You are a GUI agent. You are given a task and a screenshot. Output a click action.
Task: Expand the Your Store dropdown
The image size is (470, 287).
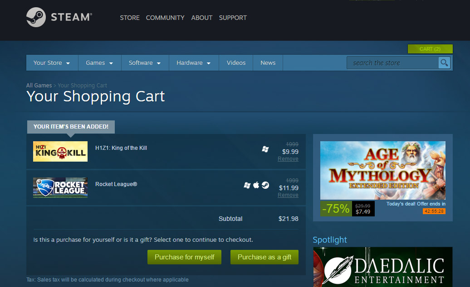tap(52, 63)
